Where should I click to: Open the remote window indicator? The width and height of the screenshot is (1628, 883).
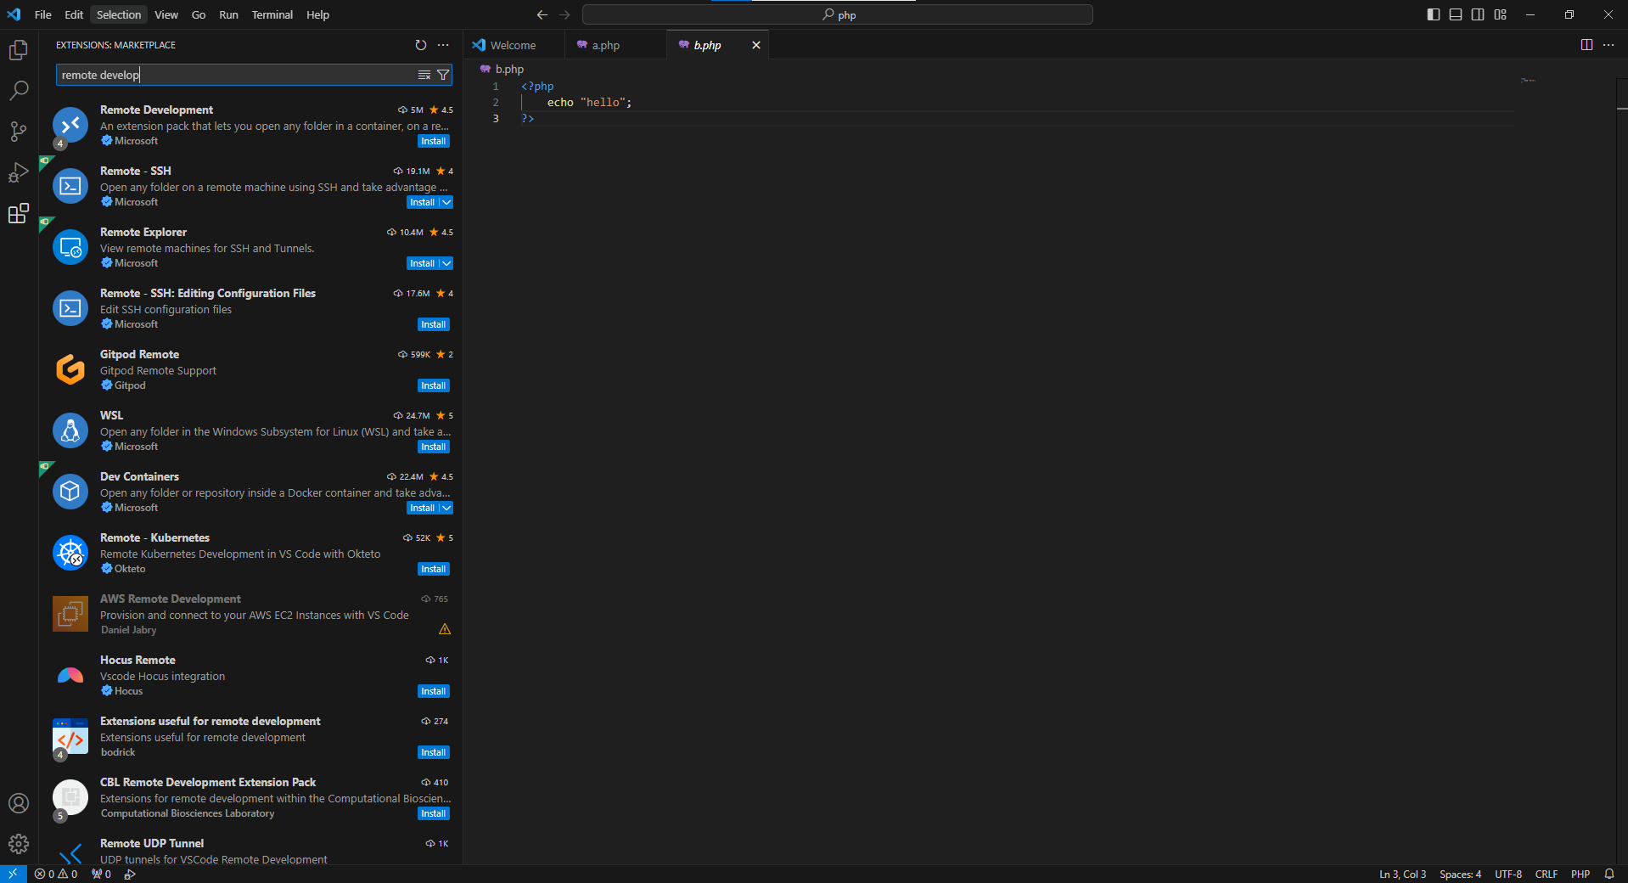13,874
